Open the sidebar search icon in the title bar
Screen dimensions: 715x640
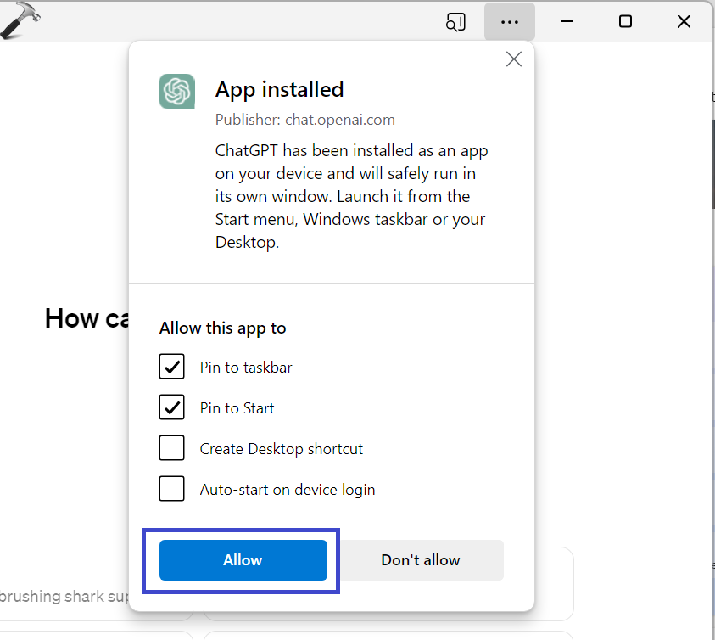(455, 22)
